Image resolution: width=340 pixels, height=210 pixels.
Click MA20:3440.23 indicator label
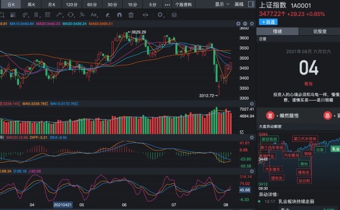tap(48, 23)
